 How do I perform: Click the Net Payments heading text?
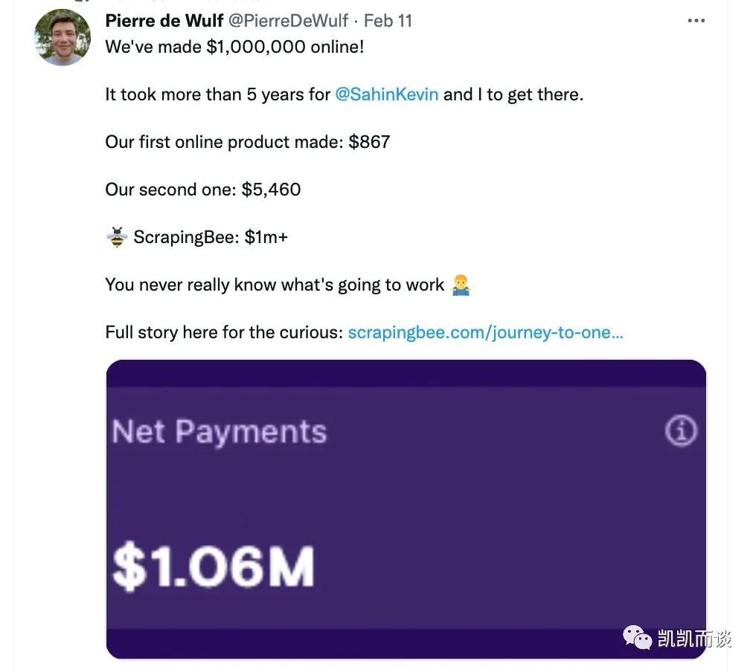point(219,432)
